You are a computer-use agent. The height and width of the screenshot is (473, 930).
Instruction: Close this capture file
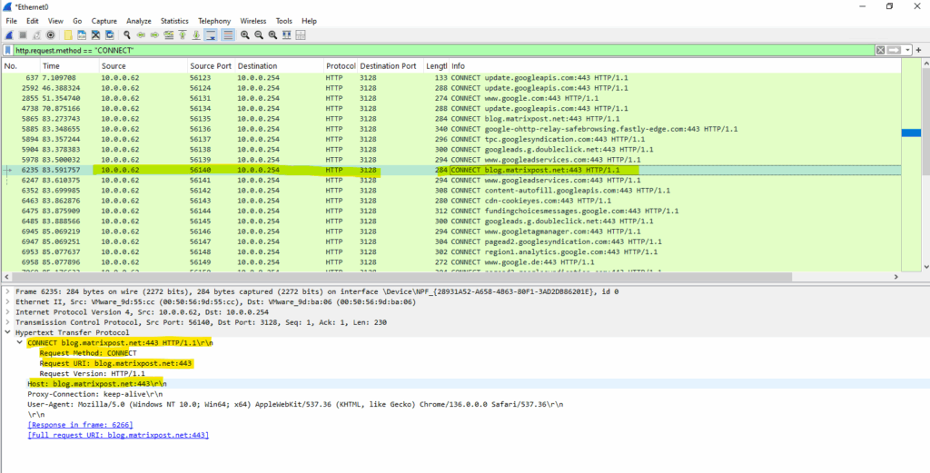[95, 35]
